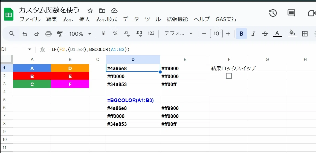
Task: Select row 5 header
Action: tap(7, 100)
